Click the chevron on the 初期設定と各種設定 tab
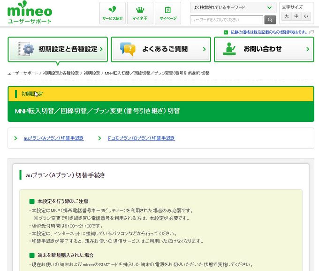 pyautogui.click(x=101, y=49)
